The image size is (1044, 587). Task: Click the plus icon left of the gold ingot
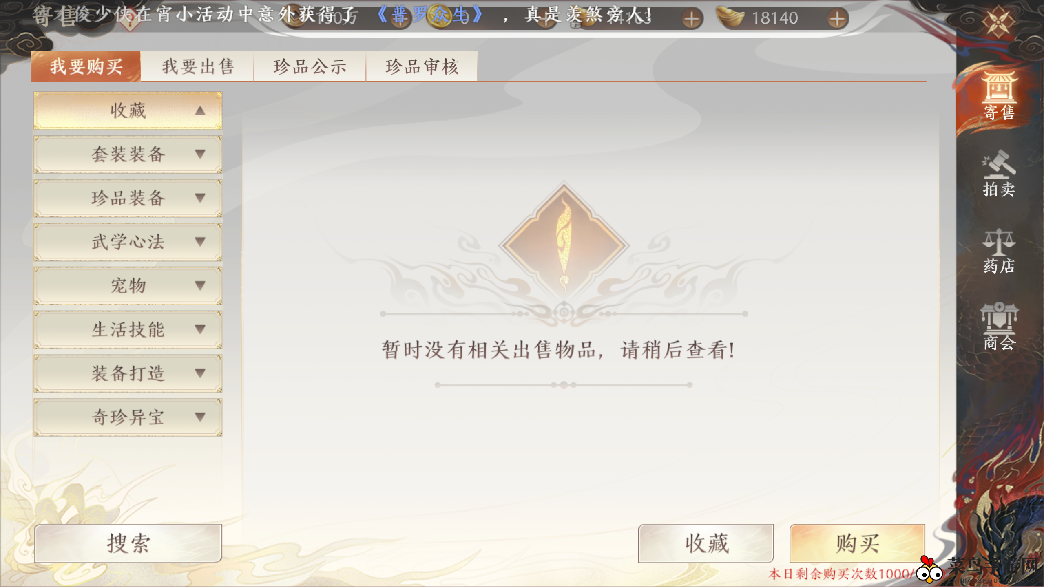coord(691,19)
